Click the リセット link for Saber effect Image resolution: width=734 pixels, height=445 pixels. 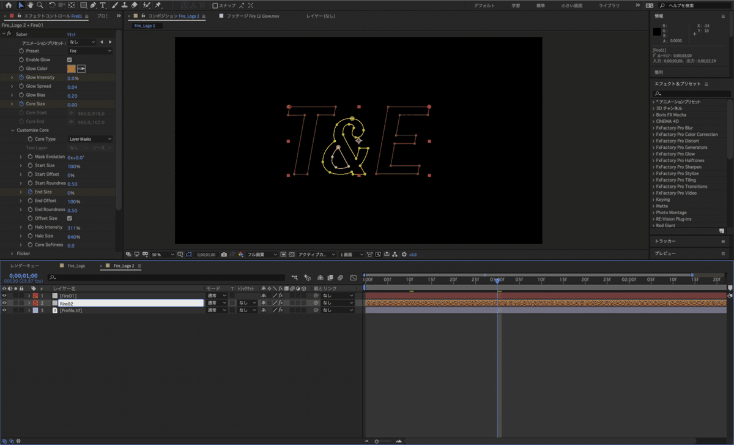point(71,34)
